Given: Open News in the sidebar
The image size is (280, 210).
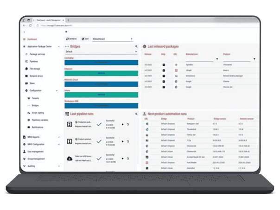Looking at the screenshot, I should [x=30, y=83].
